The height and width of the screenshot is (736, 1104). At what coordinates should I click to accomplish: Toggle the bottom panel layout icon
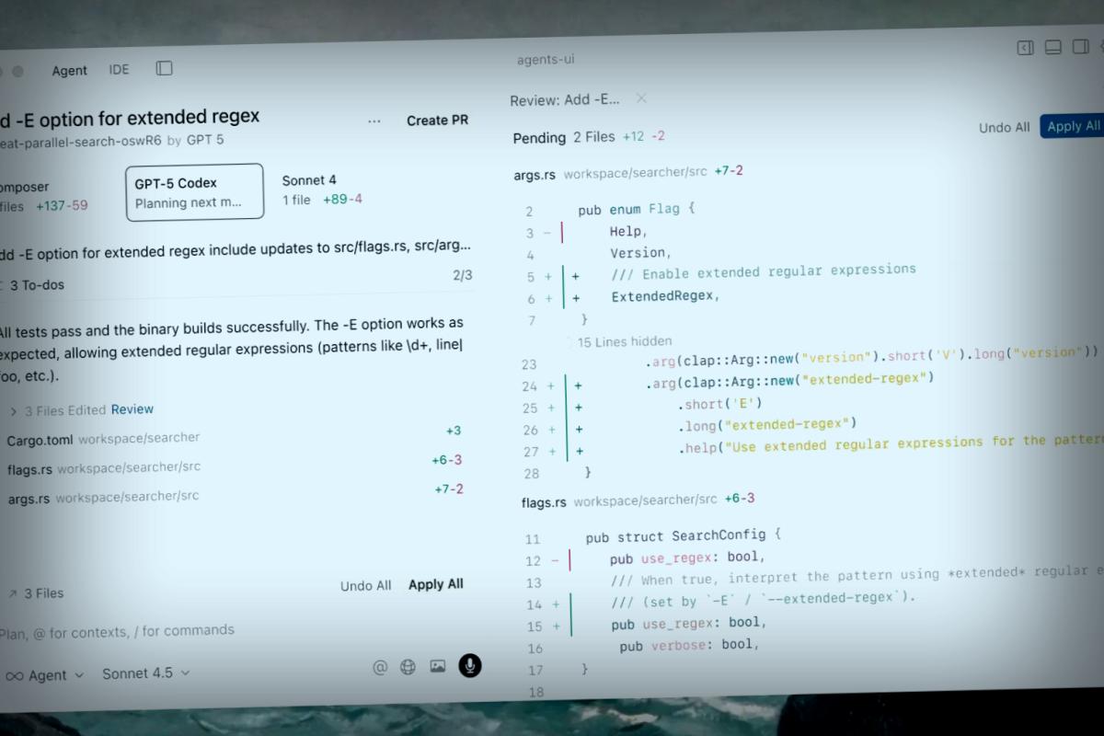(x=1053, y=48)
